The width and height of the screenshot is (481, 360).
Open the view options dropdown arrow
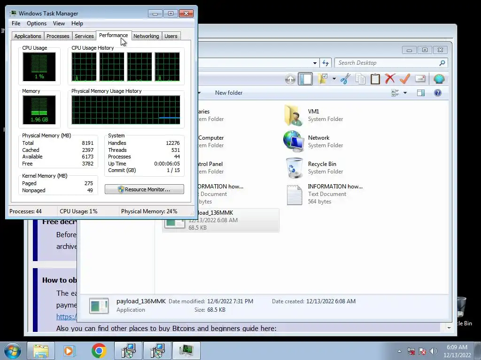coord(405,93)
